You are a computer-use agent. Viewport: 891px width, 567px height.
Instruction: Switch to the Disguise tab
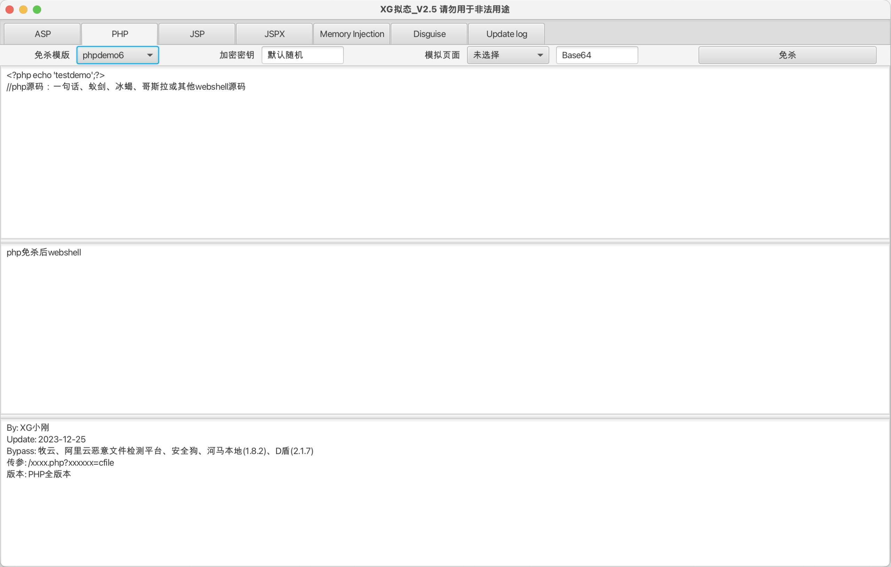pos(429,33)
